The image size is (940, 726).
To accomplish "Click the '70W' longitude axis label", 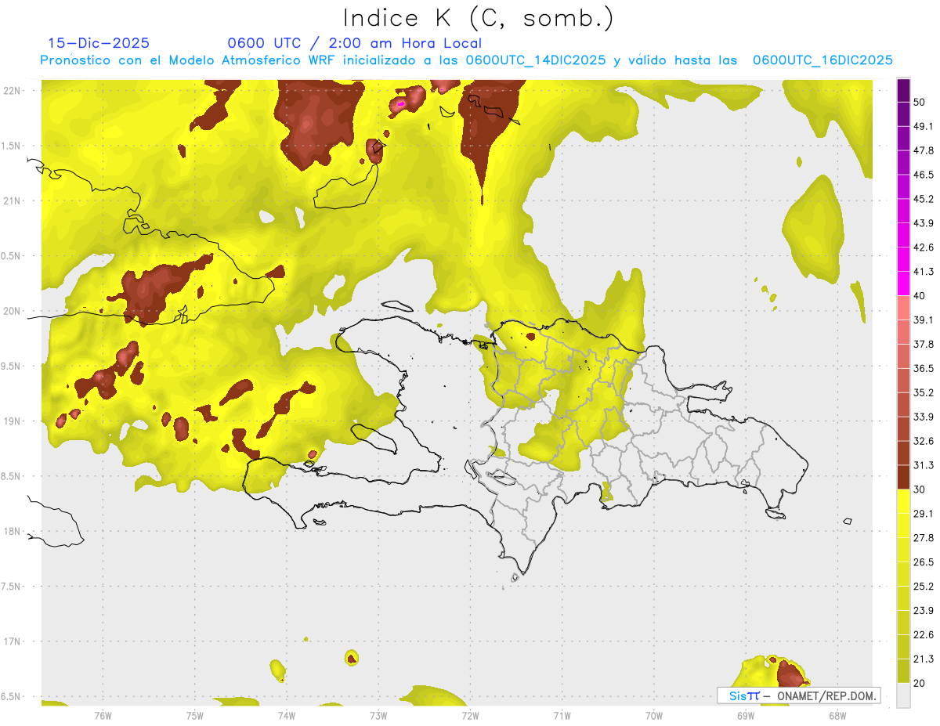I will coord(653,716).
